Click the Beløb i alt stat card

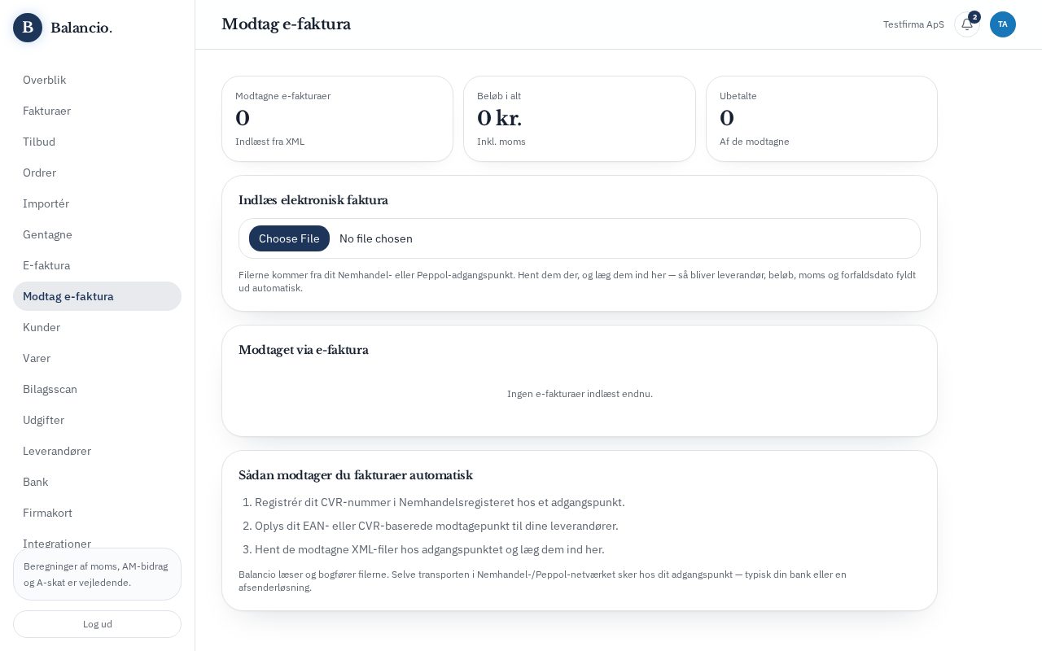click(580, 119)
